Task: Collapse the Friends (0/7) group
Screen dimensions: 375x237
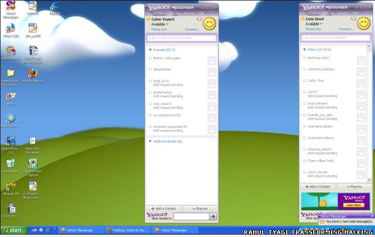Action: click(x=150, y=50)
